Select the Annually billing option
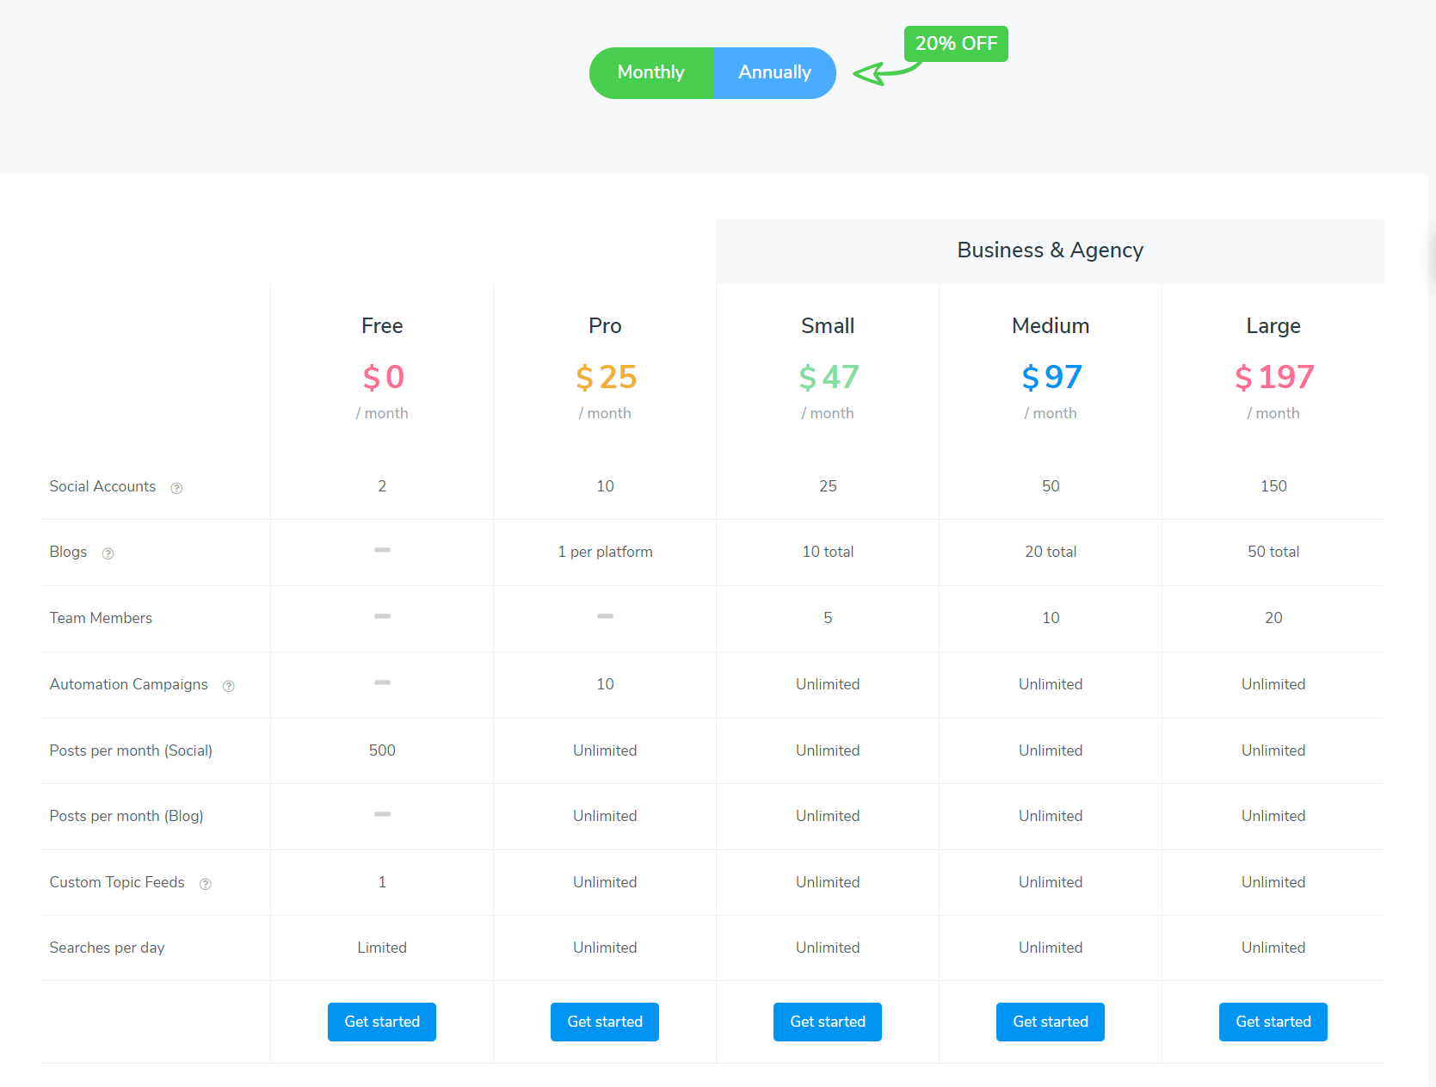1436x1087 pixels. [x=773, y=73]
